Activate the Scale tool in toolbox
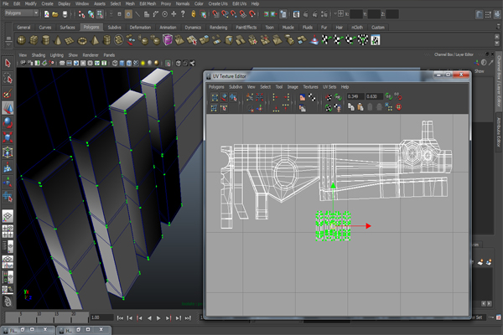503x335 pixels. (x=8, y=137)
